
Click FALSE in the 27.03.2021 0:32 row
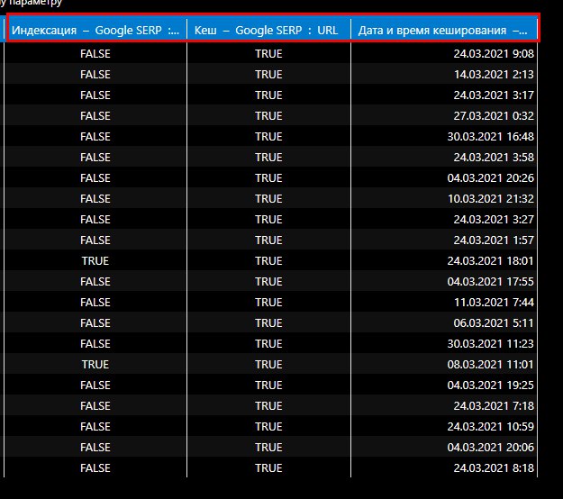pos(95,116)
